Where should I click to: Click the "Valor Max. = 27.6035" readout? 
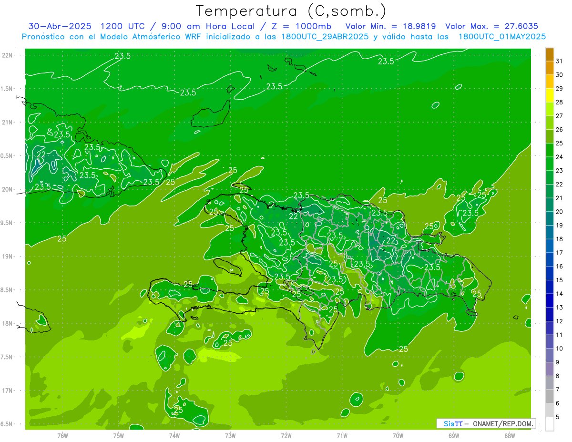coord(491,26)
